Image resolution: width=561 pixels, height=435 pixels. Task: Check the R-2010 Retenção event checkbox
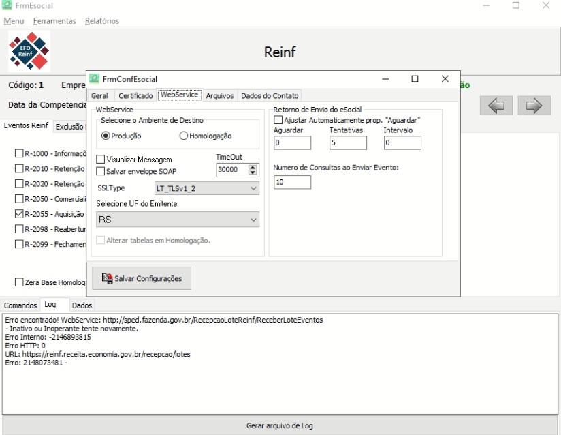(x=19, y=168)
